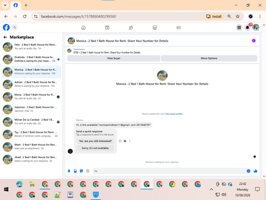Click the taskbar clock showing 22:42
266x200 pixels.
point(243,184)
